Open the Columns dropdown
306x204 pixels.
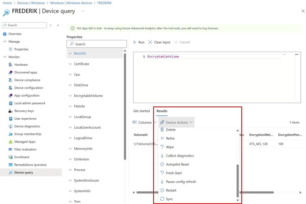(x=145, y=122)
